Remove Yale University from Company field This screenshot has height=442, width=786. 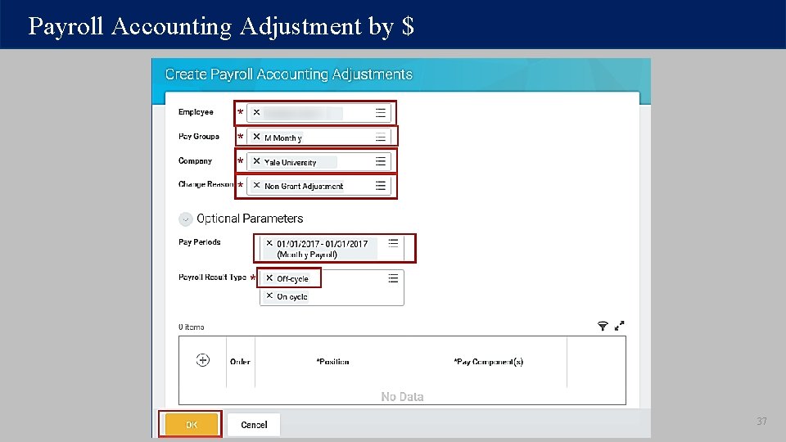click(256, 161)
